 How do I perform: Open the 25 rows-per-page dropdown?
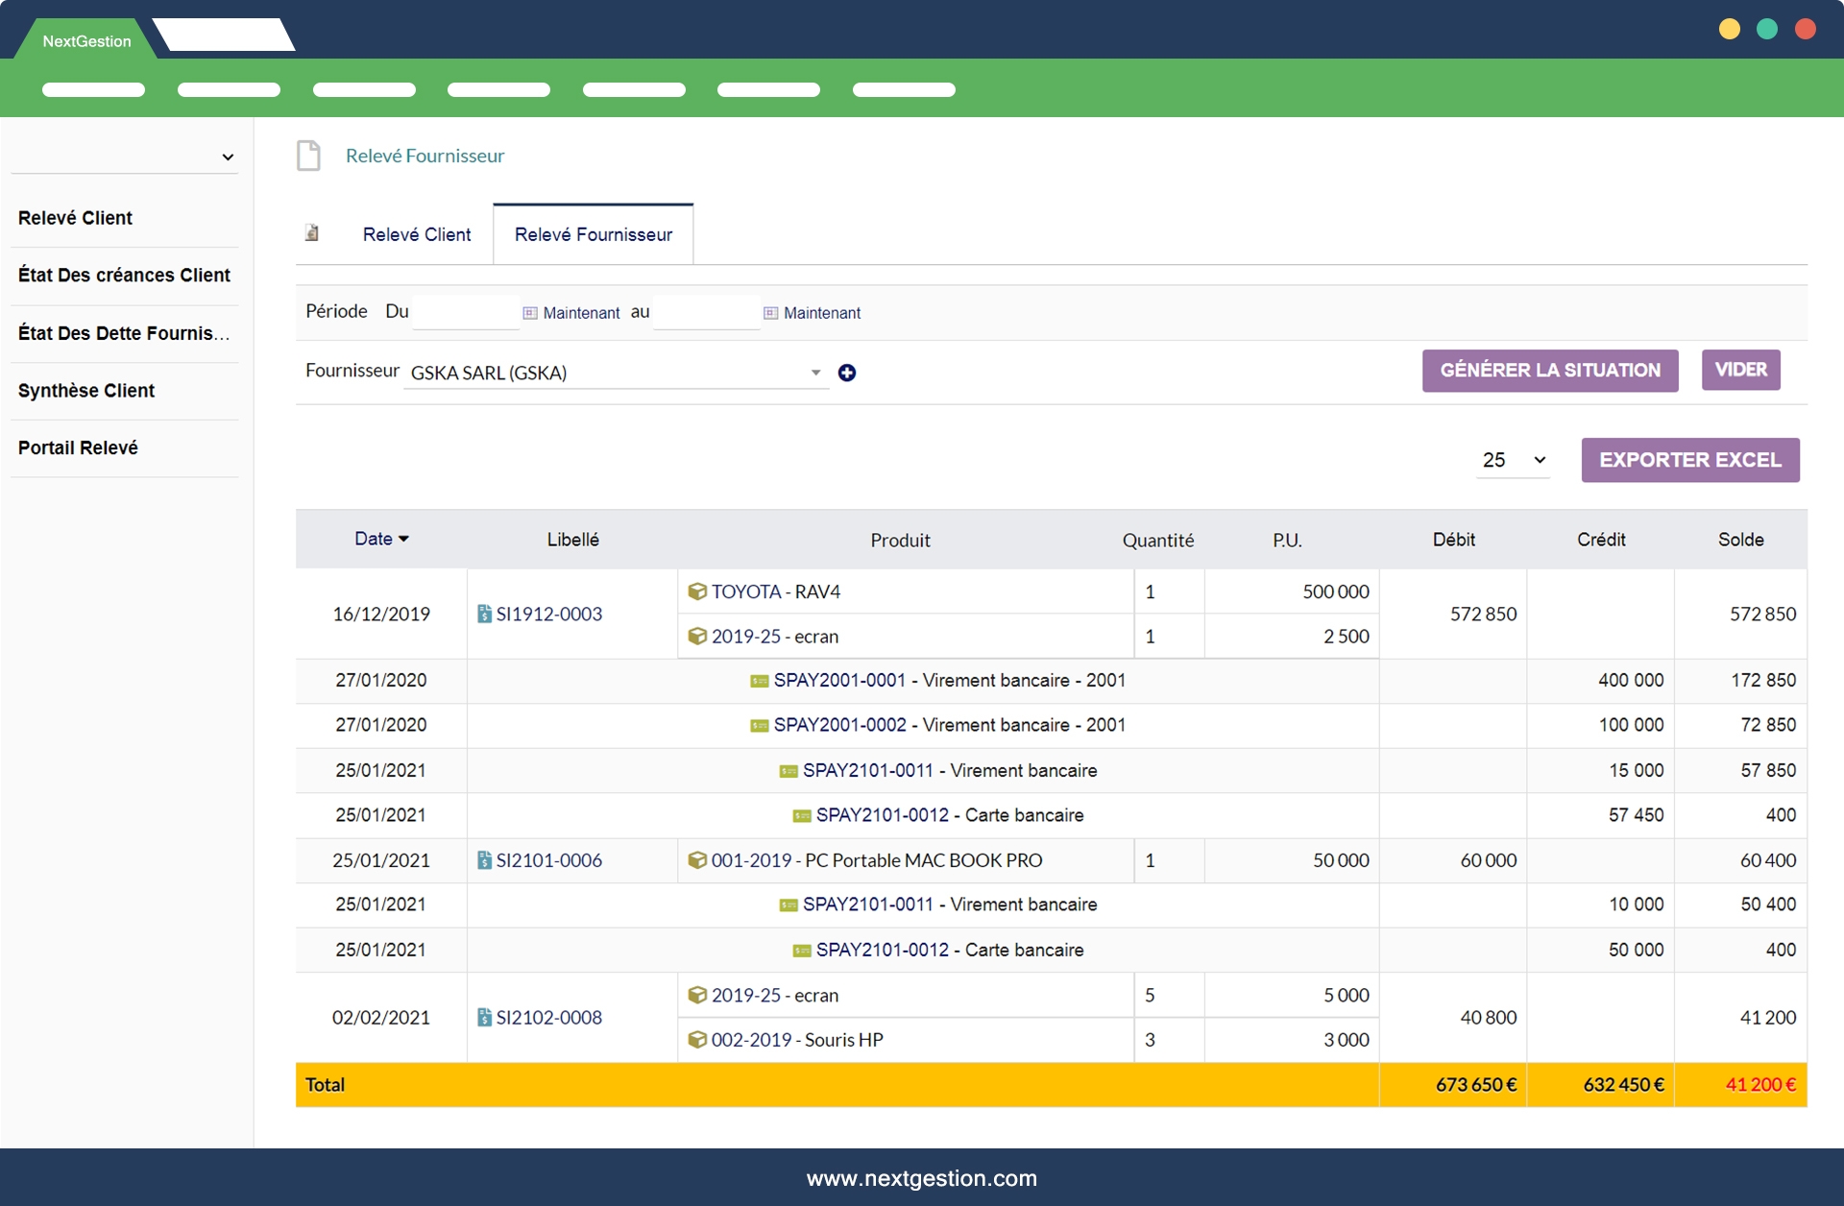1513,460
